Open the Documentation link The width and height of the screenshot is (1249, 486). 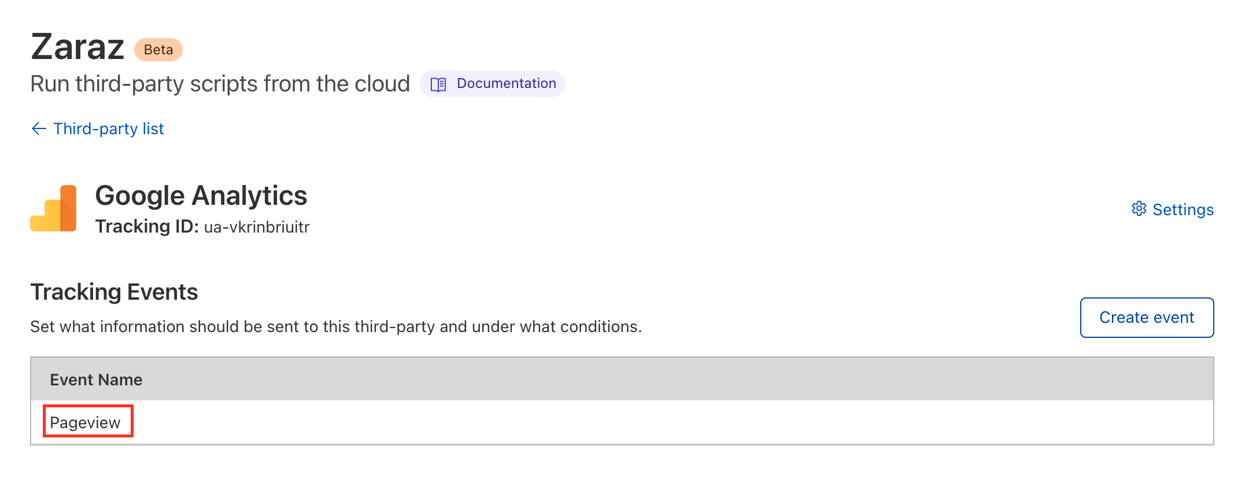(x=507, y=83)
